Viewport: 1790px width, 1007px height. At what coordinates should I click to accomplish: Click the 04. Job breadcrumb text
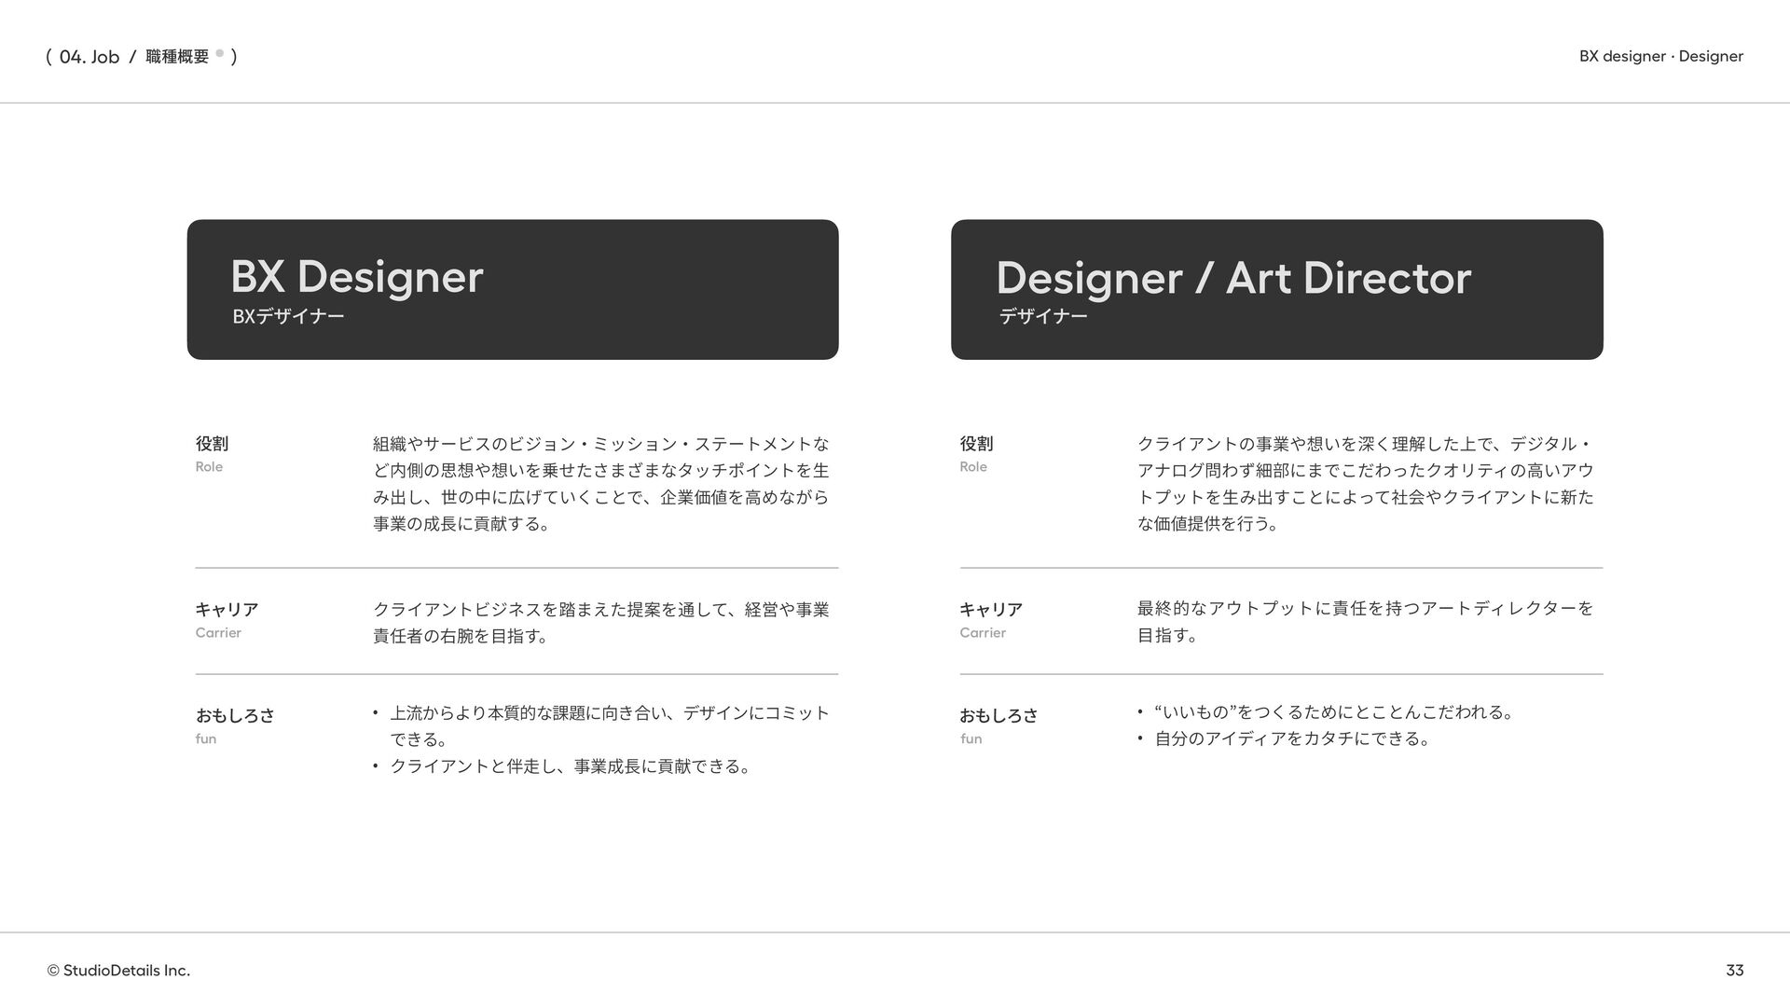click(x=89, y=57)
